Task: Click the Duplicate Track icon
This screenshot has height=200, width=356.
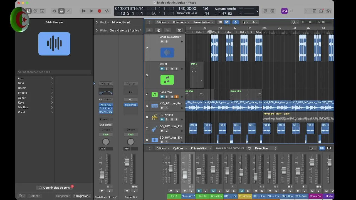Action: point(158,30)
